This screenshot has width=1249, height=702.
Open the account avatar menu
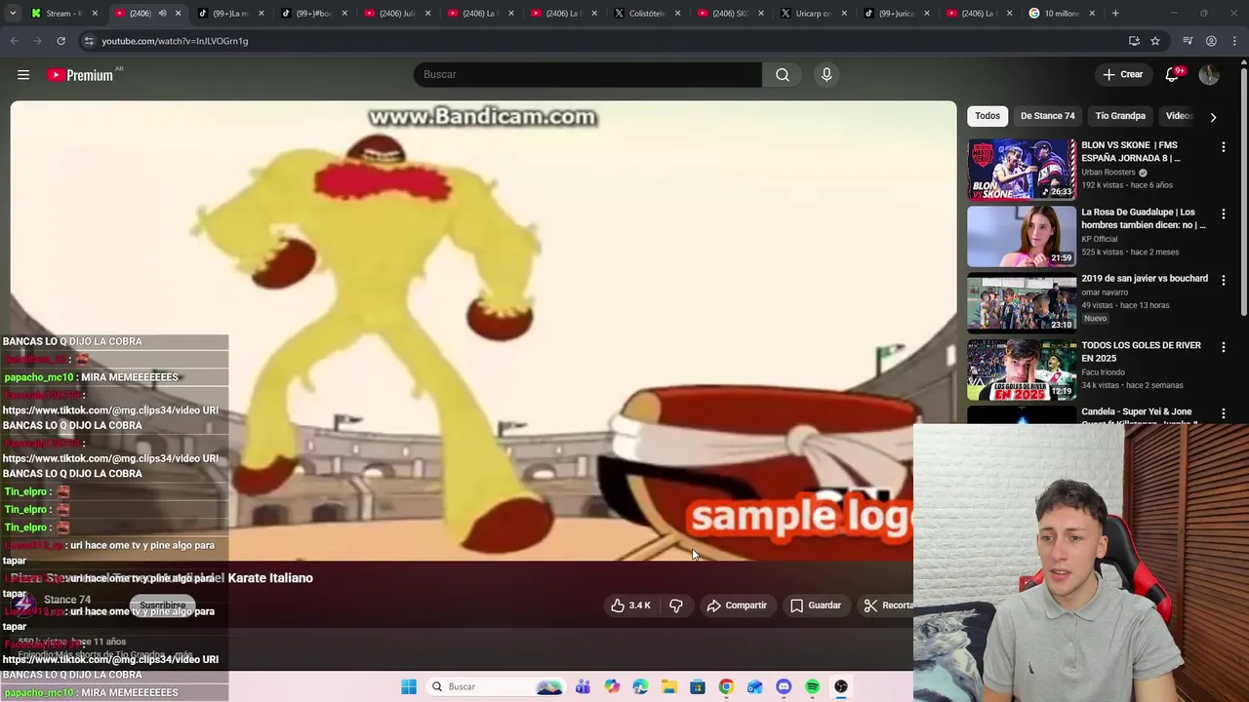pyautogui.click(x=1209, y=75)
